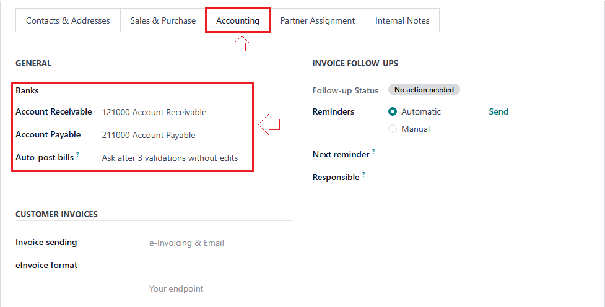Go to the Partner Assignment tab
Image resolution: width=605 pixels, height=307 pixels.
(318, 20)
